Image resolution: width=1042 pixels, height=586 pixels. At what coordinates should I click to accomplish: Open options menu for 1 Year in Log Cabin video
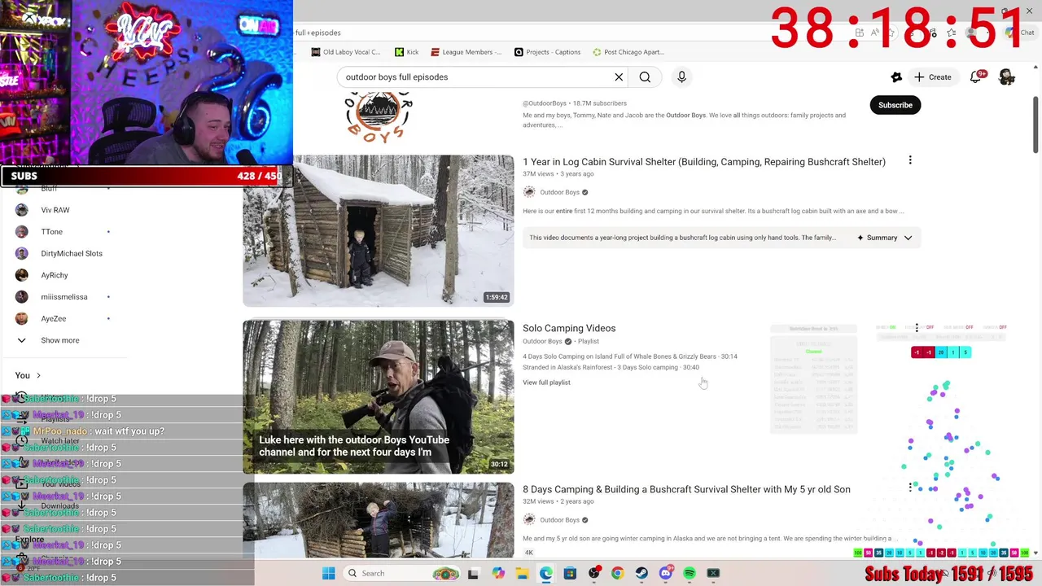(x=910, y=160)
